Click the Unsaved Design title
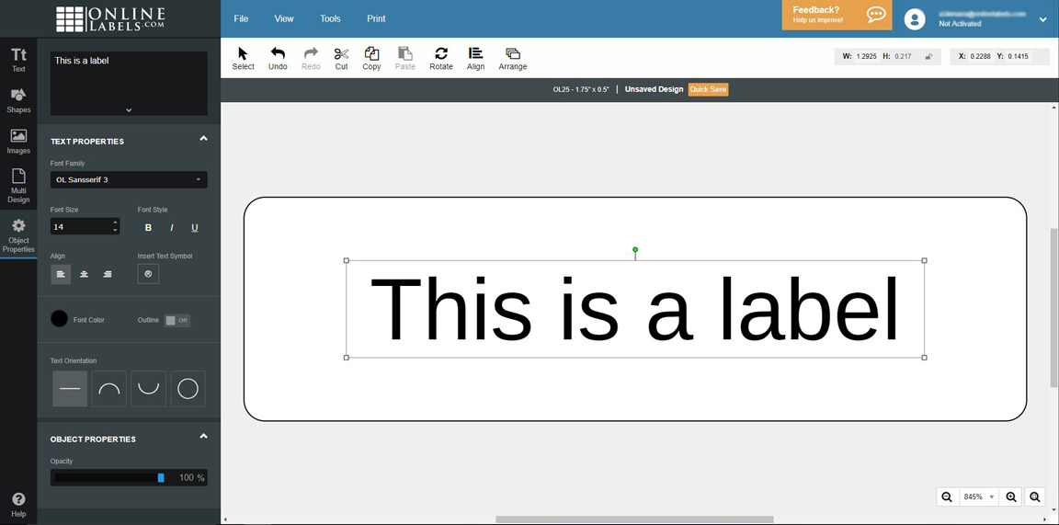 pyautogui.click(x=654, y=89)
